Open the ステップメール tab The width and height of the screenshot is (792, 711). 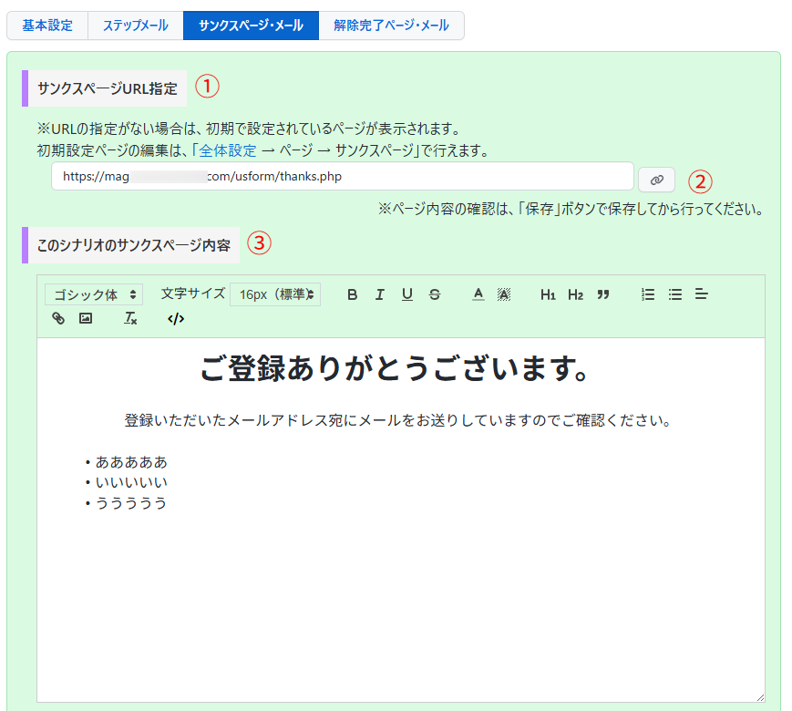click(135, 26)
